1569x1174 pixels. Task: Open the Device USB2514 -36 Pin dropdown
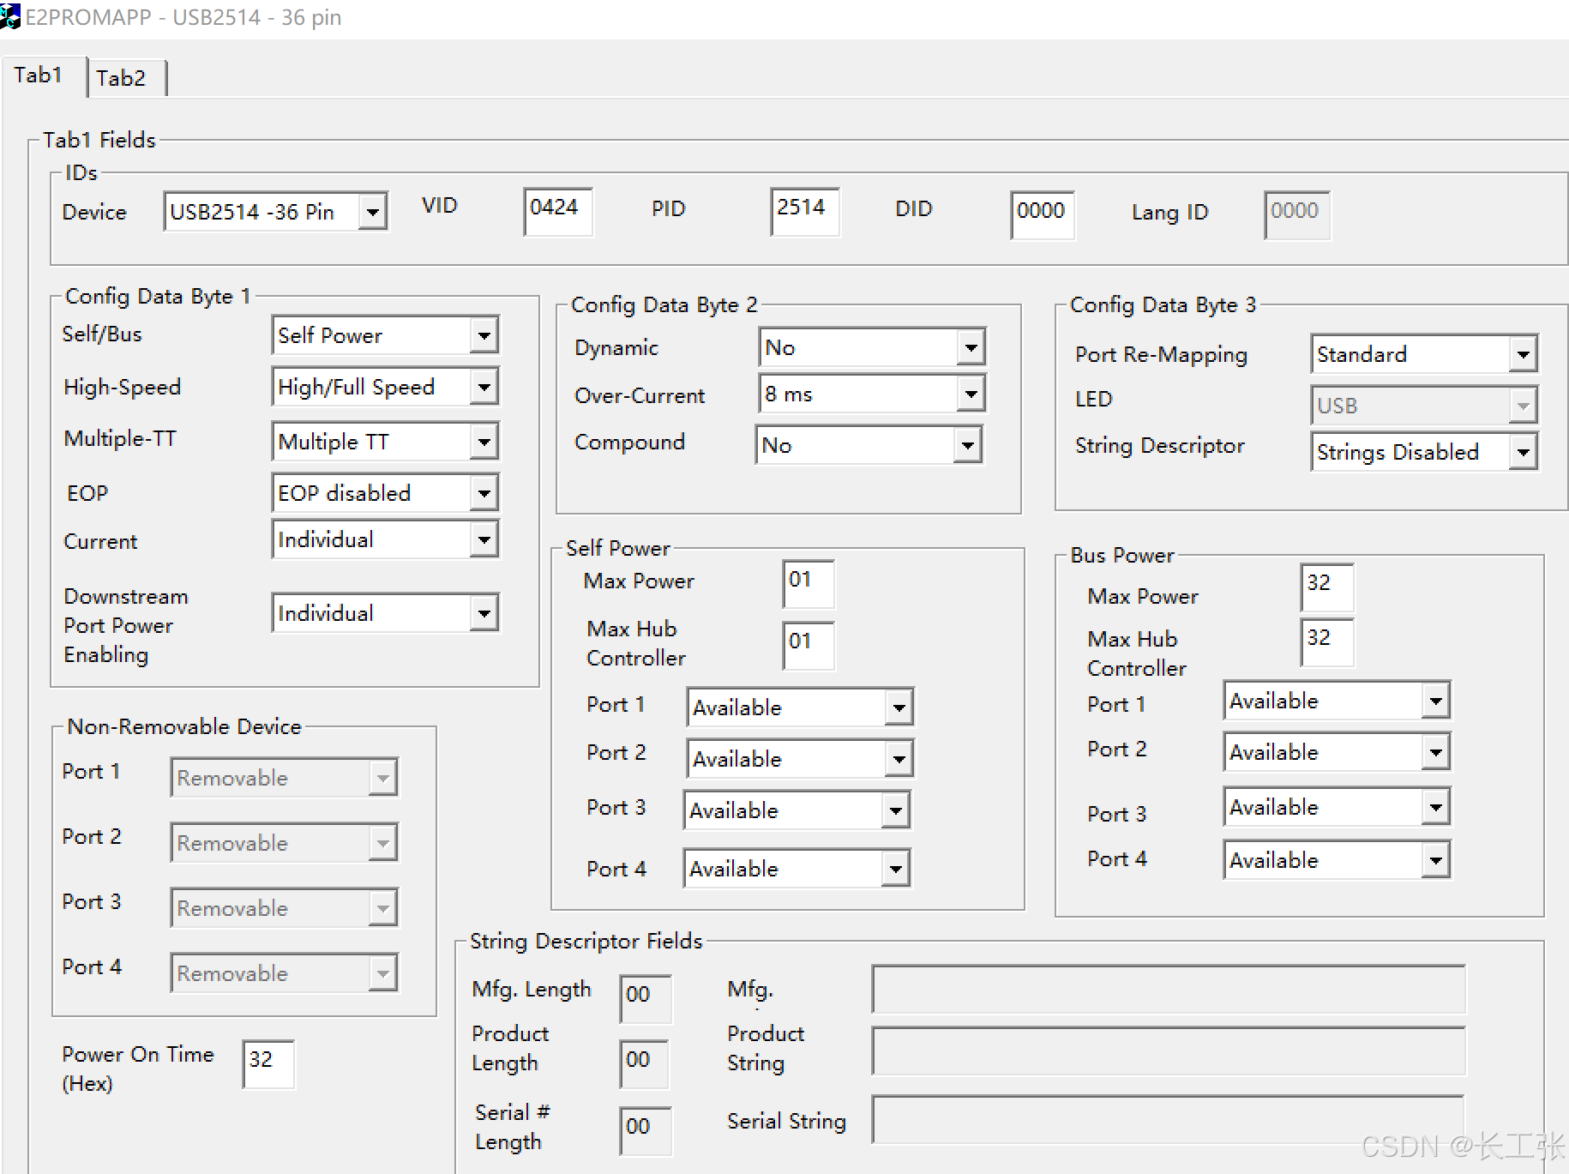pyautogui.click(x=275, y=212)
